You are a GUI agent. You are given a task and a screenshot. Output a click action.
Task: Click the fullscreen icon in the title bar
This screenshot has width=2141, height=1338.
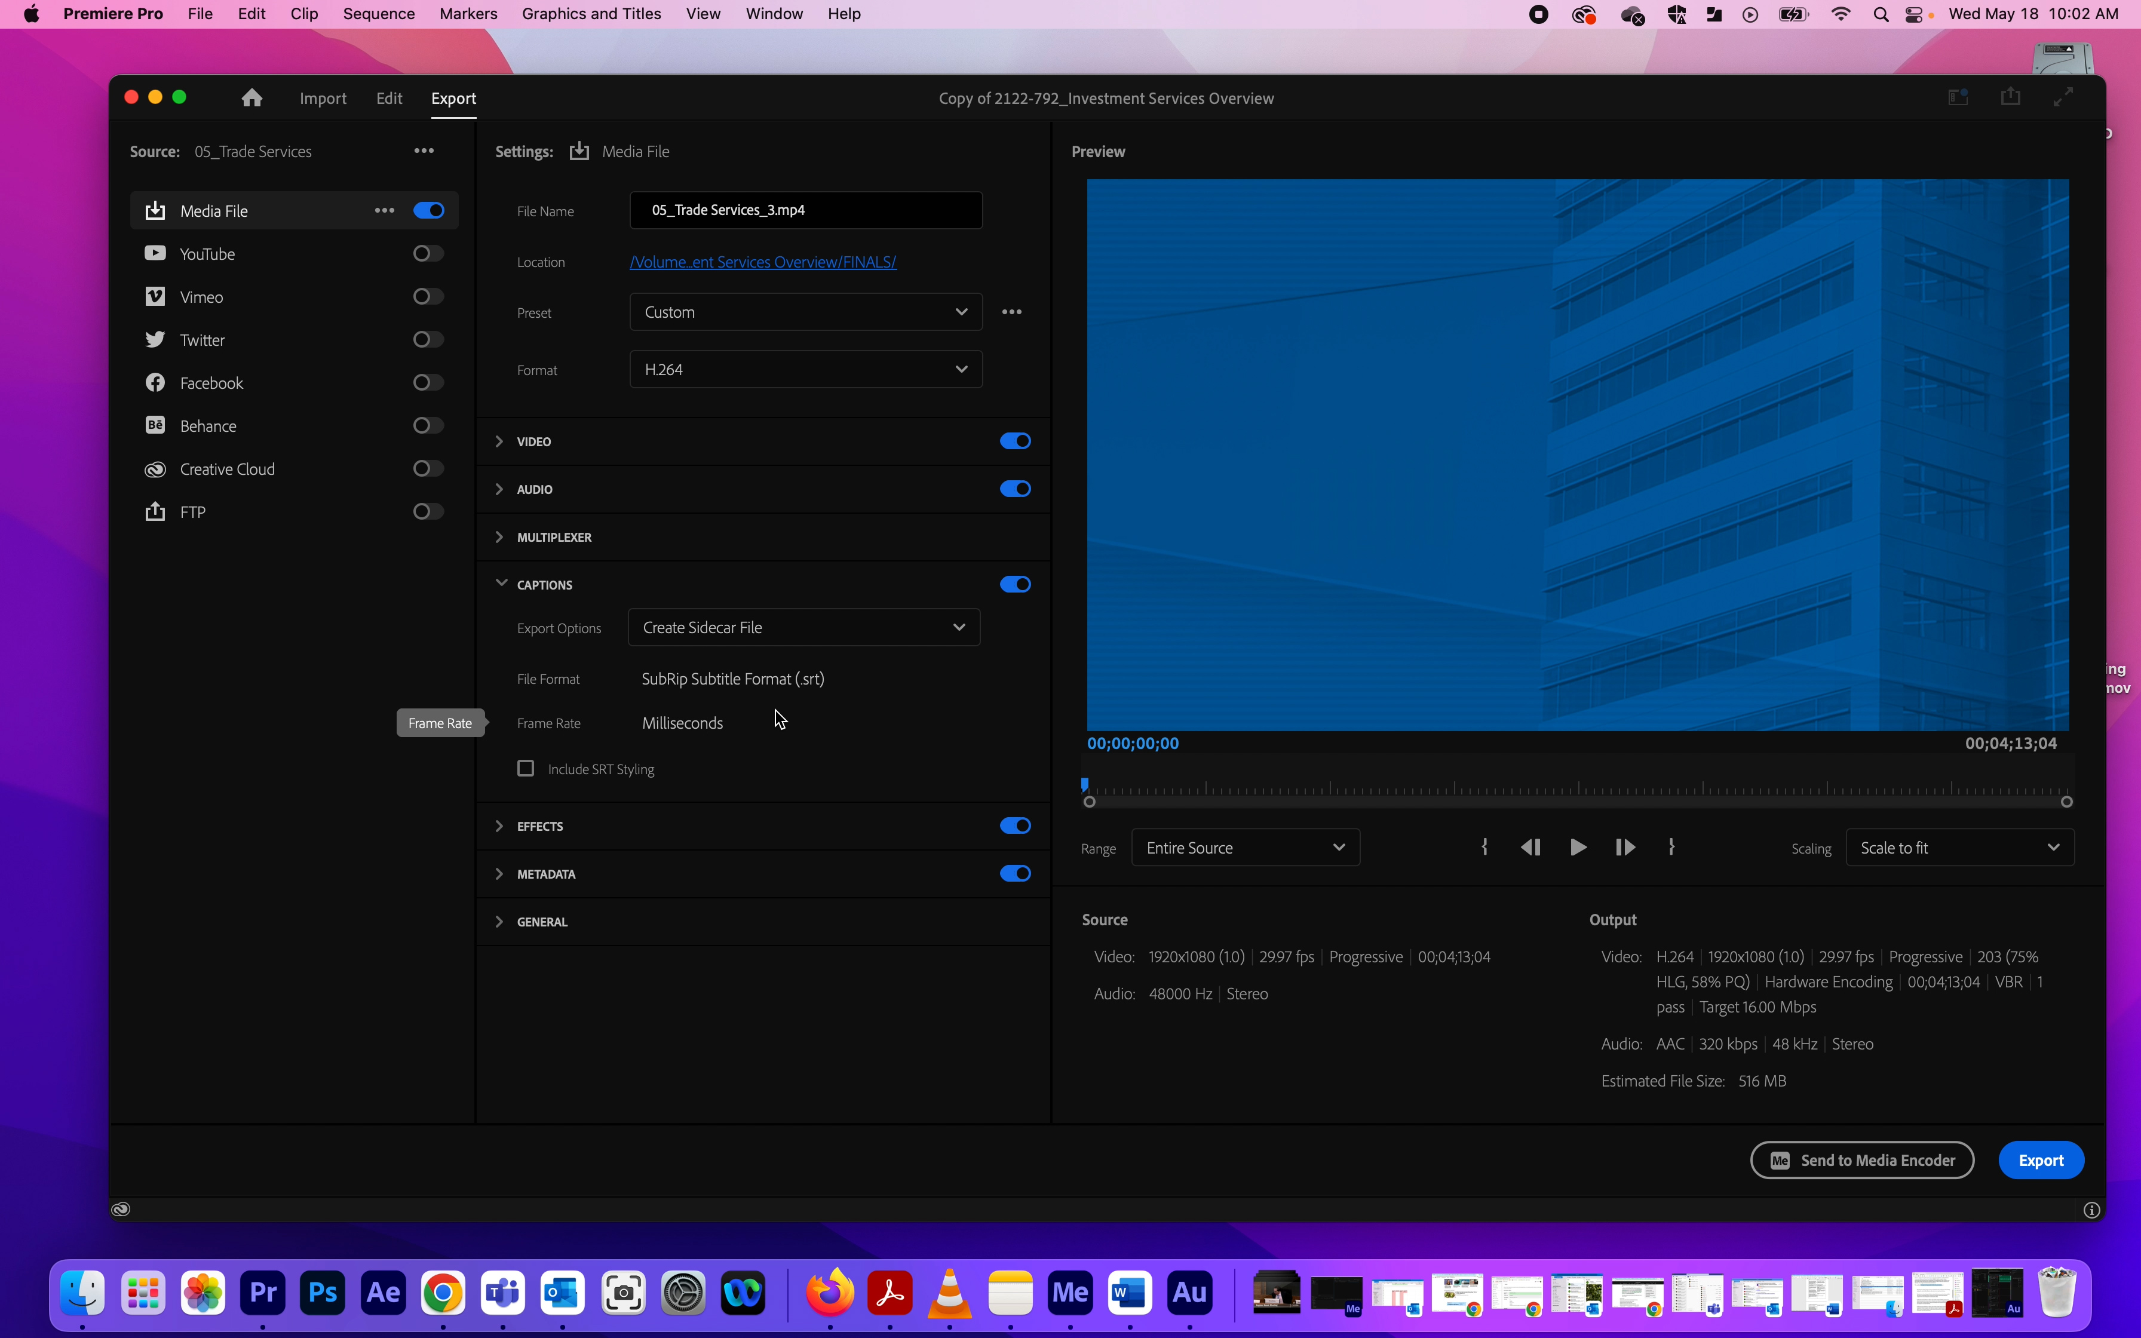coord(2064,96)
